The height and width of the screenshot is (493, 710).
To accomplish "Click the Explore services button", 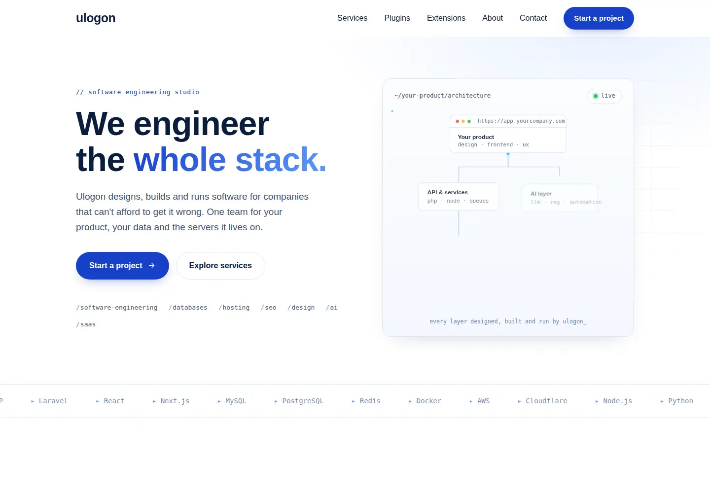I will tap(220, 266).
